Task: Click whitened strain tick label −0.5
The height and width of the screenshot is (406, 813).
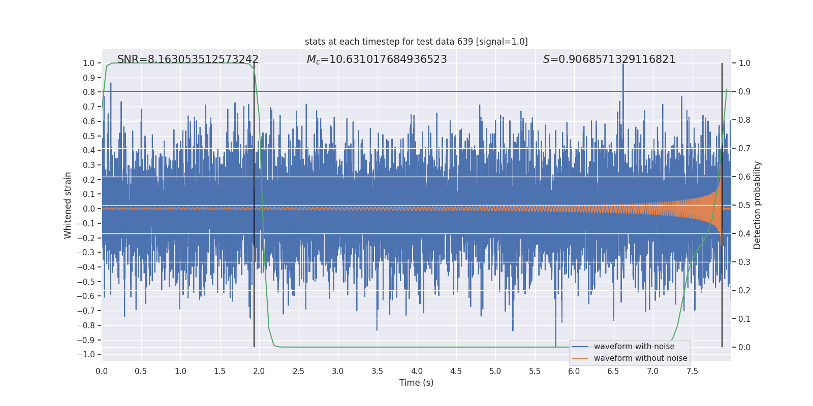Action: (86, 282)
